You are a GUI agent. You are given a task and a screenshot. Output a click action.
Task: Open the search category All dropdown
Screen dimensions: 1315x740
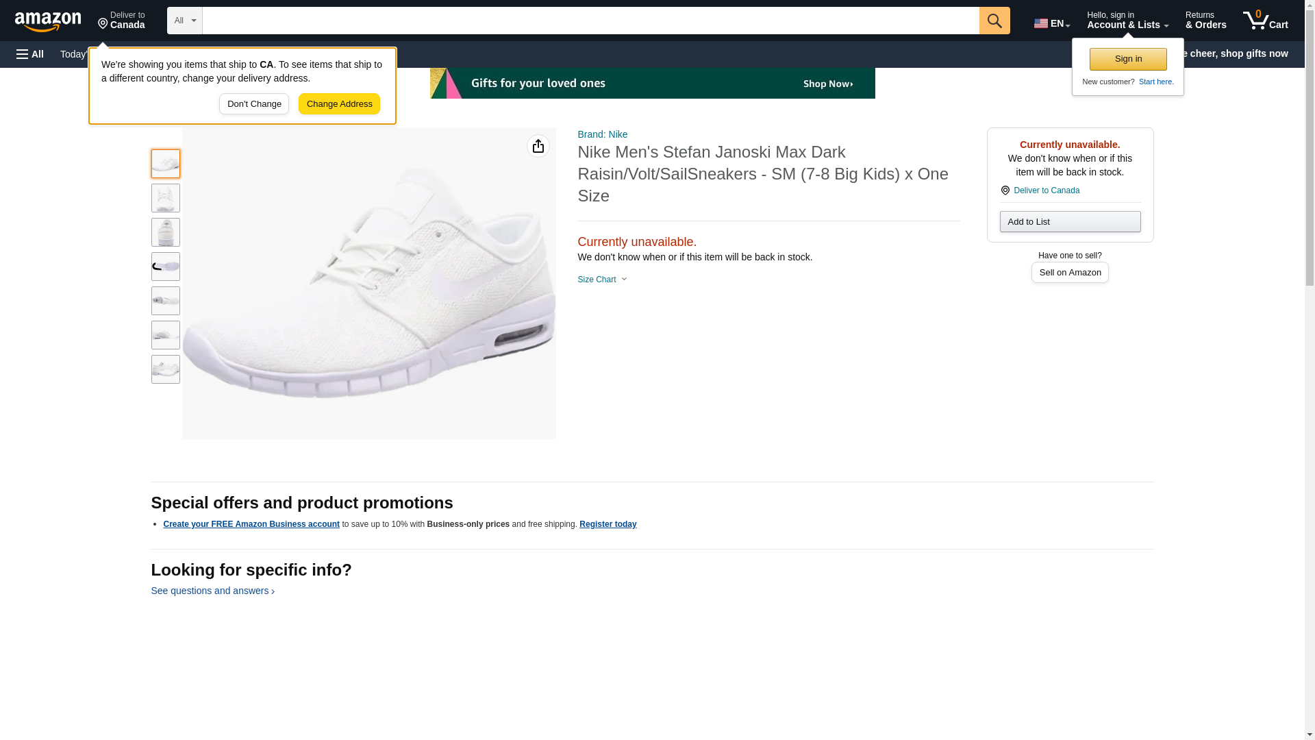click(185, 21)
